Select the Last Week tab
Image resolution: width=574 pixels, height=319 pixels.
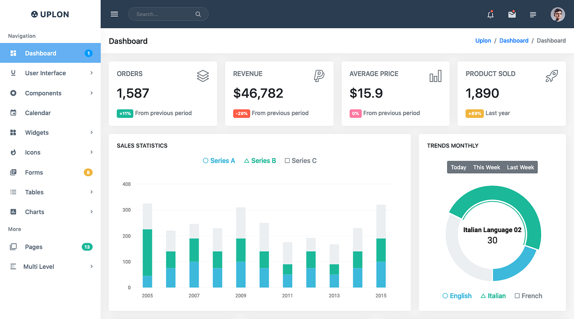(520, 167)
